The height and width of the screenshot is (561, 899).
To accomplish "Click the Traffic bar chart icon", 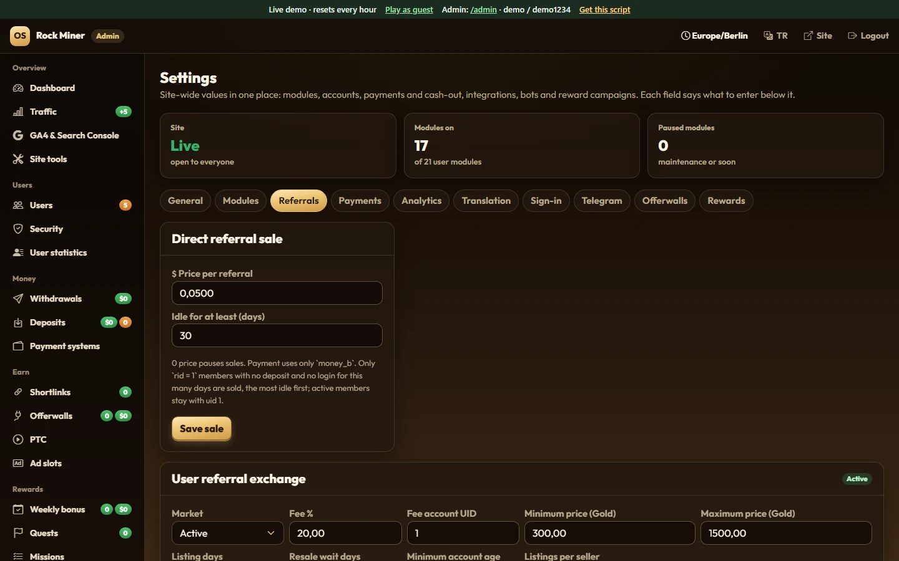I will pos(18,112).
